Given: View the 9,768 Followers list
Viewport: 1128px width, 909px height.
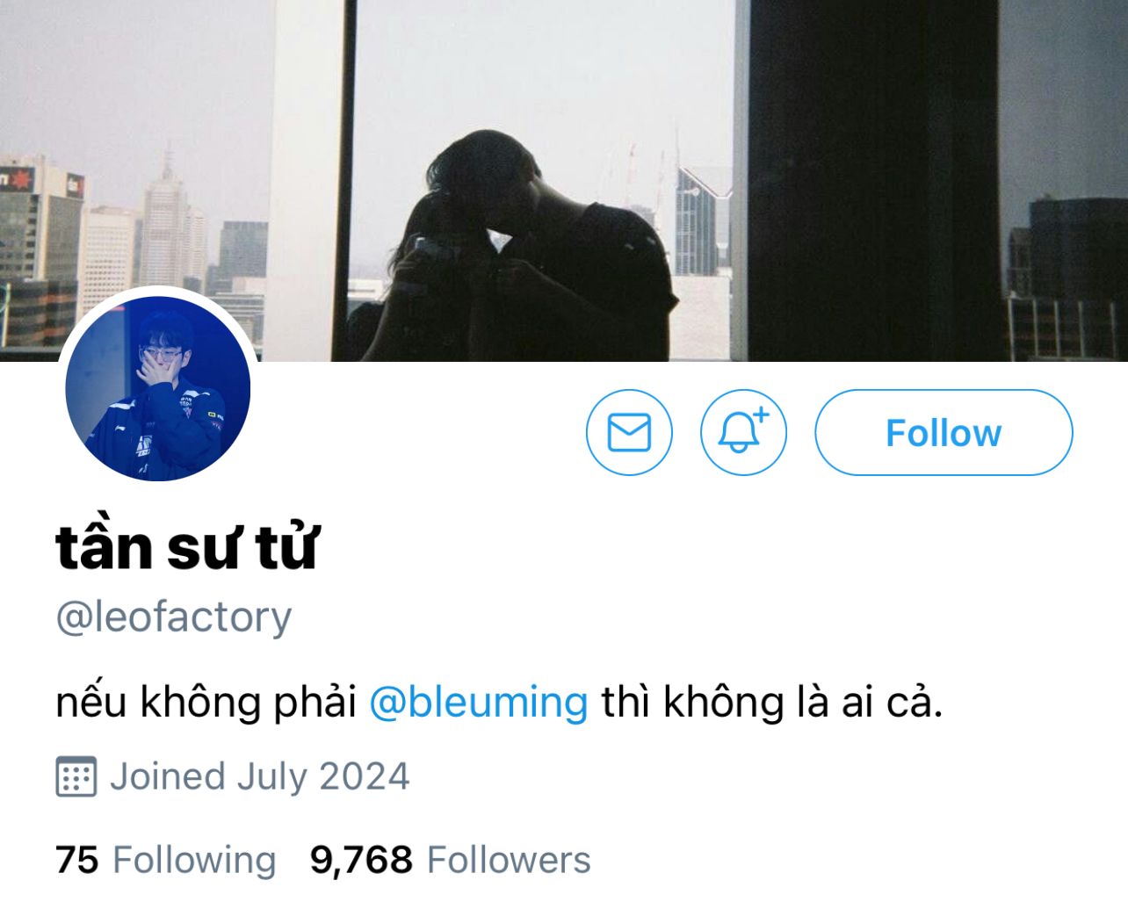Looking at the screenshot, I should coord(450,860).
